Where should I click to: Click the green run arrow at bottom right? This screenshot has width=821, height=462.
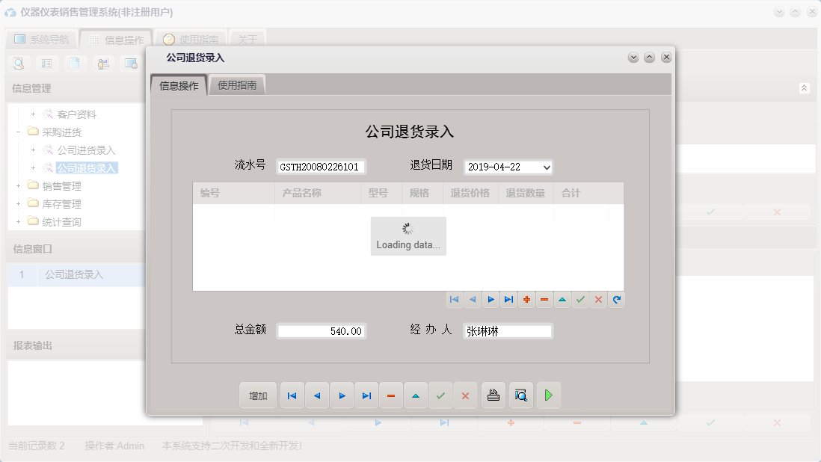tap(548, 395)
